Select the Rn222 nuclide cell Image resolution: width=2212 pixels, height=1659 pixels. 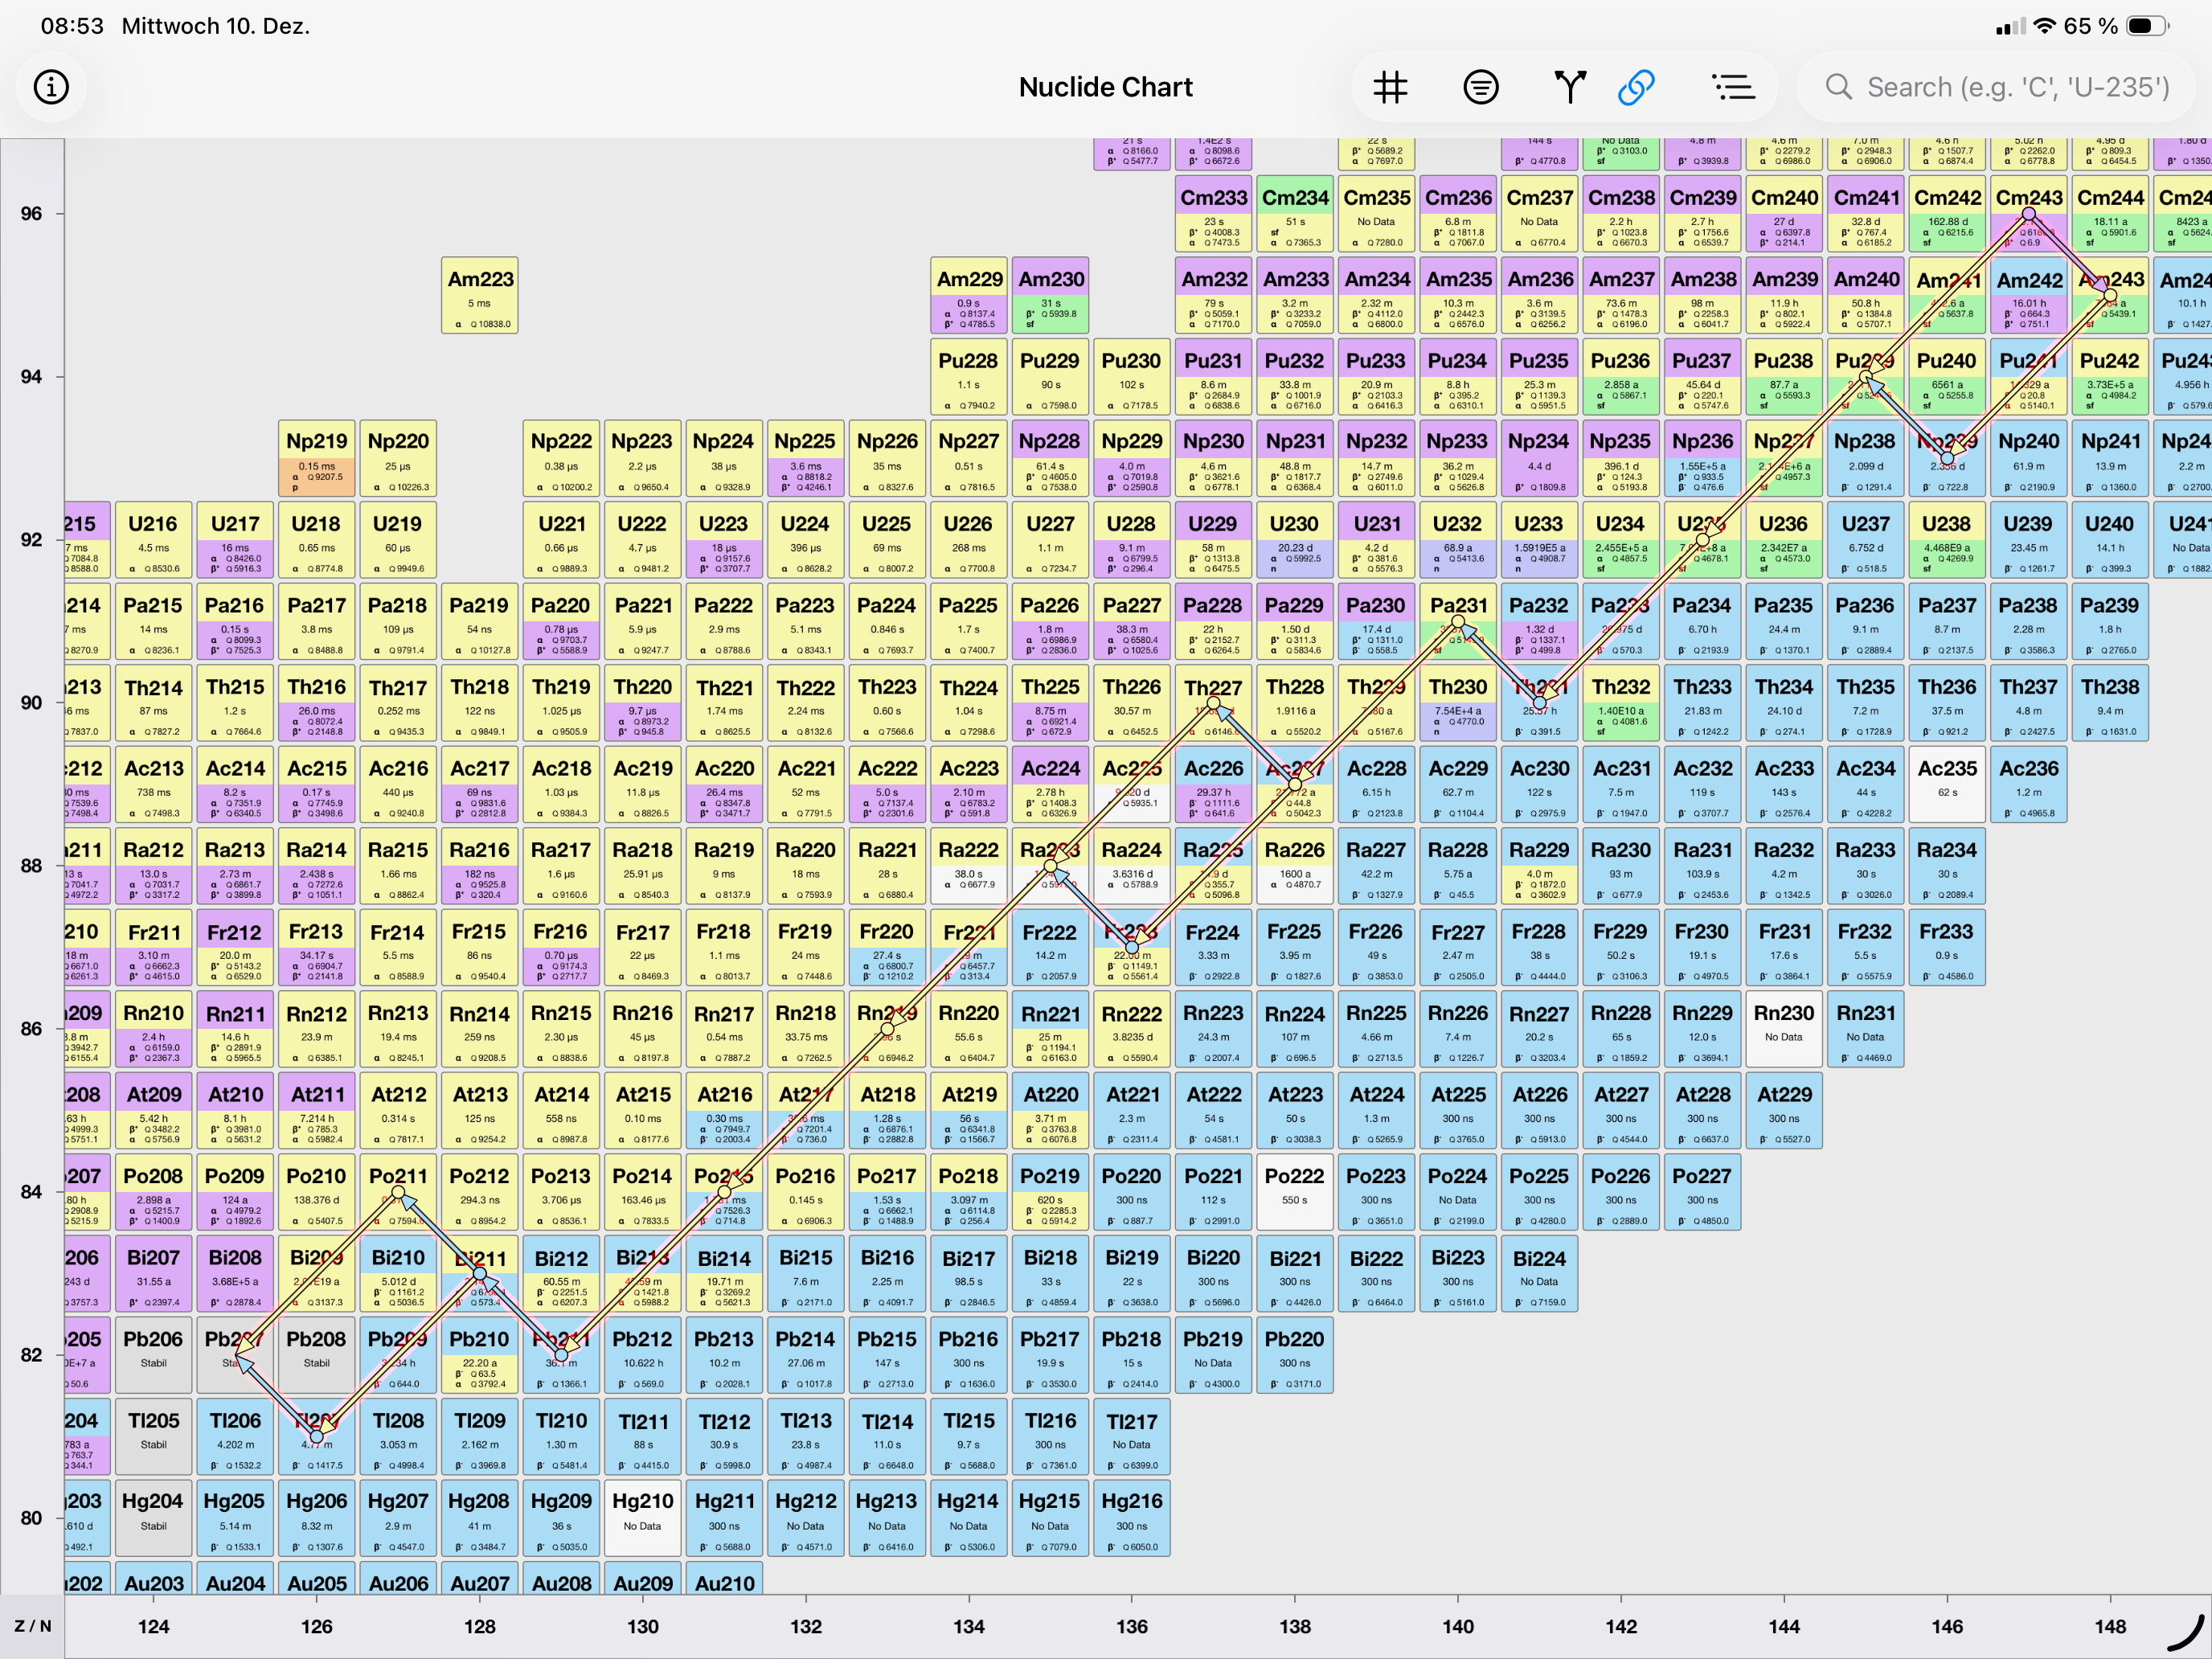pos(1132,1029)
